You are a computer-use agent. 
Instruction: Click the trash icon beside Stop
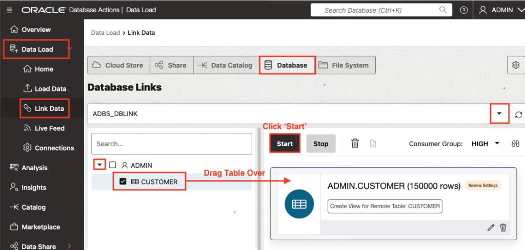[355, 144]
